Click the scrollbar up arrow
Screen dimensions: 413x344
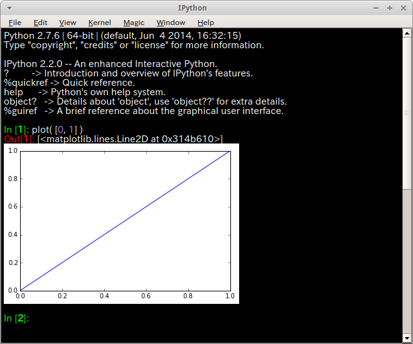pyautogui.click(x=407, y=33)
